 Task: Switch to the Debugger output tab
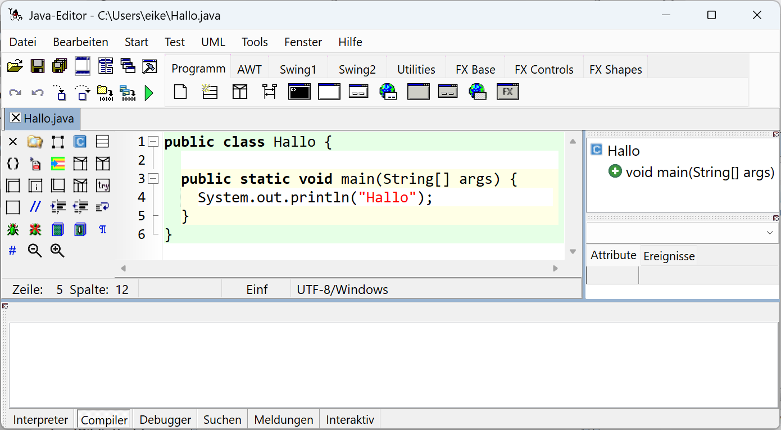(x=165, y=420)
